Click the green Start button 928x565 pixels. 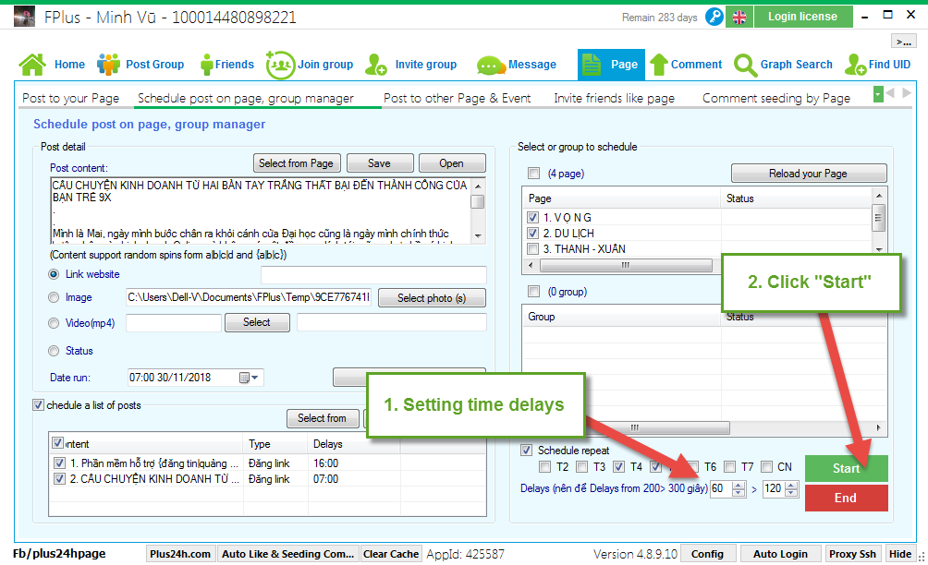coord(847,468)
